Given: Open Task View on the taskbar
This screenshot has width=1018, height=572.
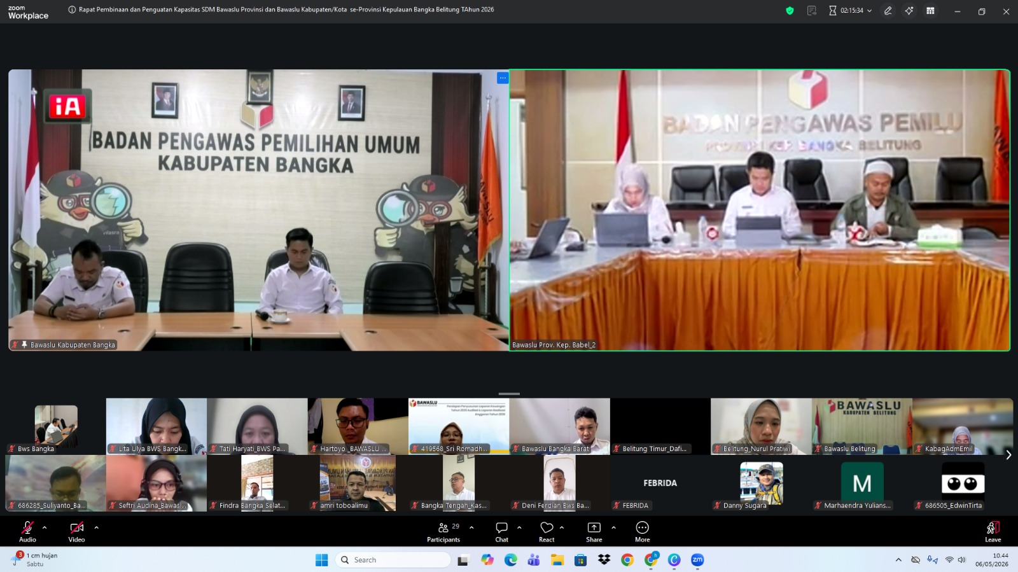Looking at the screenshot, I should (x=463, y=560).
